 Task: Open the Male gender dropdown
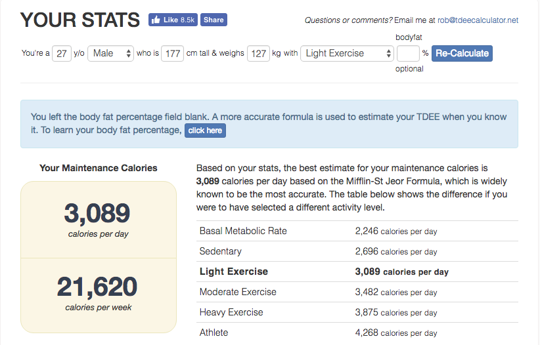[110, 54]
